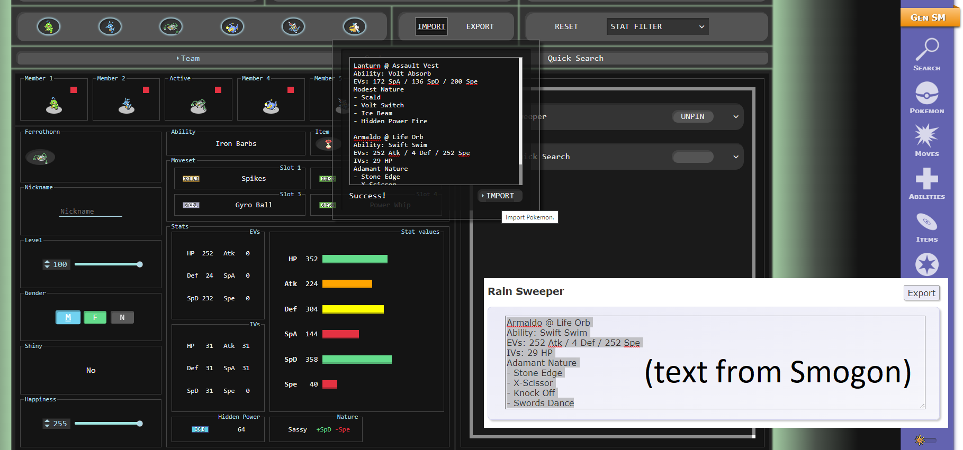This screenshot has height=450, width=963.
Task: Select the Spikes move in Slot 1
Action: (254, 179)
